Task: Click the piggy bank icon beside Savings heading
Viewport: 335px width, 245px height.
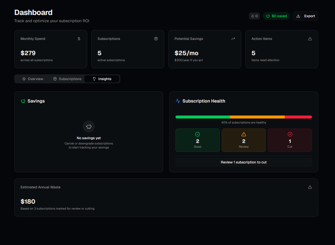Action: pyautogui.click(x=23, y=101)
